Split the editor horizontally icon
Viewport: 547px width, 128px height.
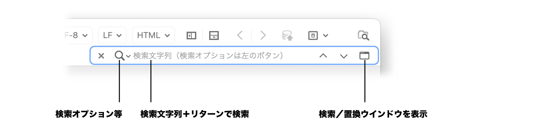214,35
